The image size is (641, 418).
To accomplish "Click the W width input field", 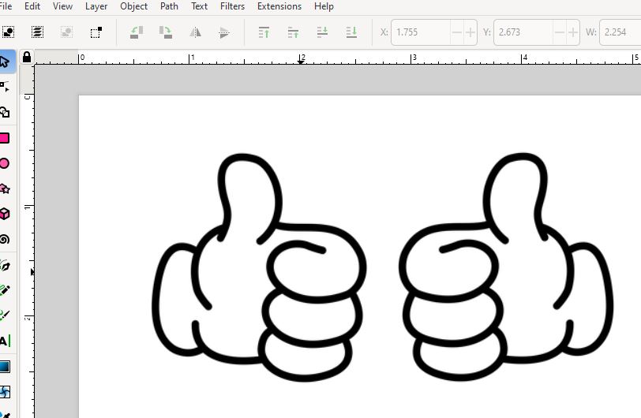I will pos(620,32).
